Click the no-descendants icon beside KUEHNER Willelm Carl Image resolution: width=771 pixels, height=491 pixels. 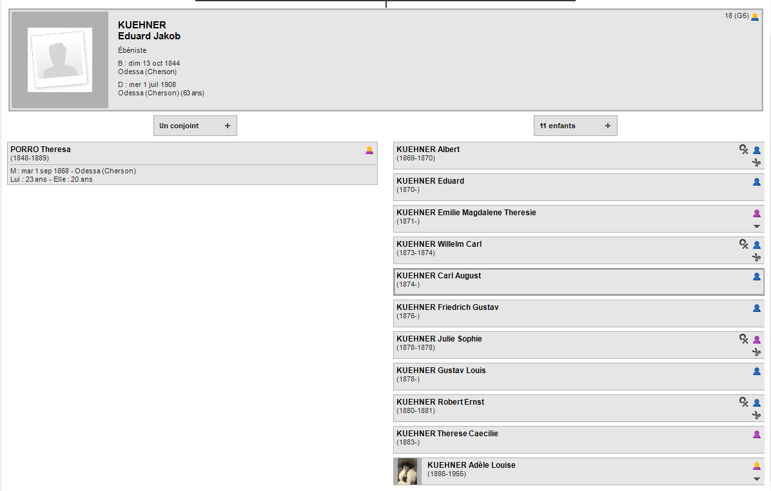[743, 244]
